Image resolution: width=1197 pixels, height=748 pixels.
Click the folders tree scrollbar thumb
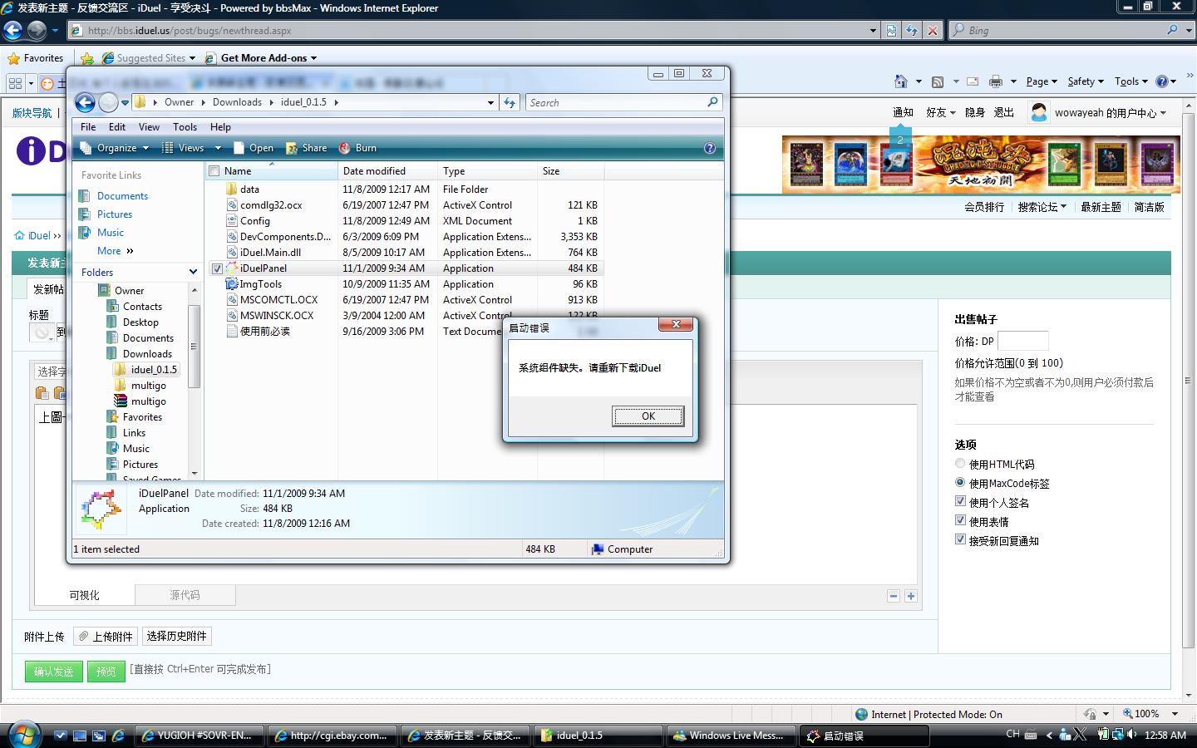(195, 346)
